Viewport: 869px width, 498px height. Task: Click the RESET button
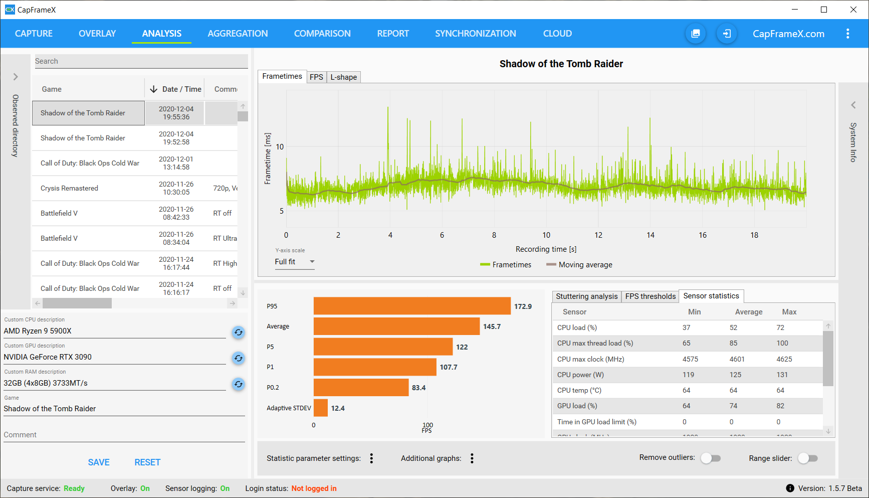pyautogui.click(x=147, y=462)
